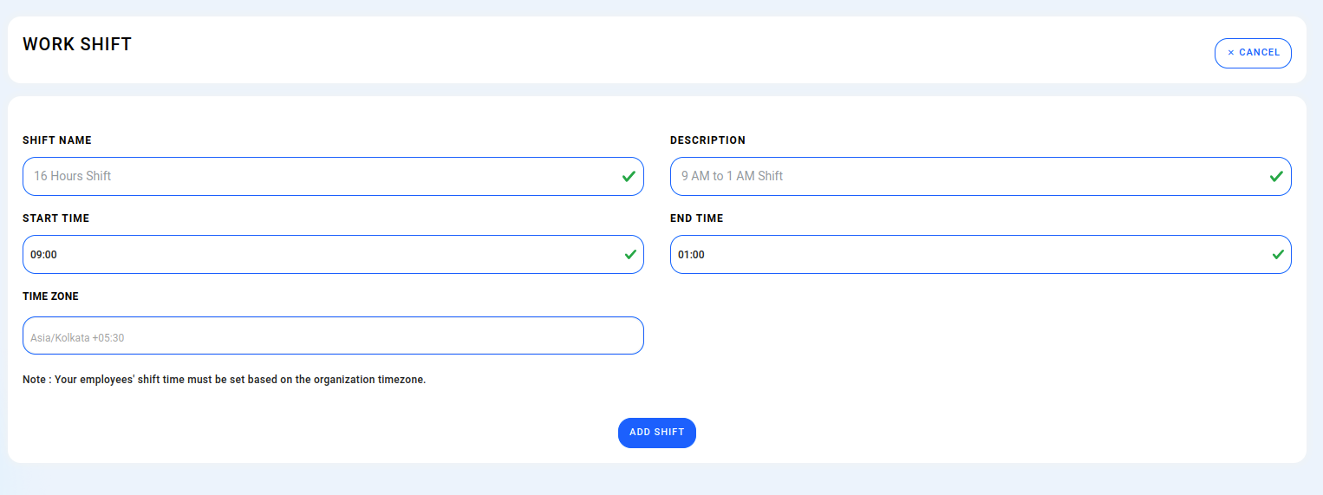
Task: Click the green checkmark in Start Time
Action: [630, 255]
